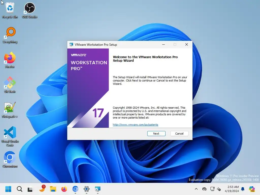Click the muted volume tray icon
Screen dimensions: 260x195
(x=219, y=189)
